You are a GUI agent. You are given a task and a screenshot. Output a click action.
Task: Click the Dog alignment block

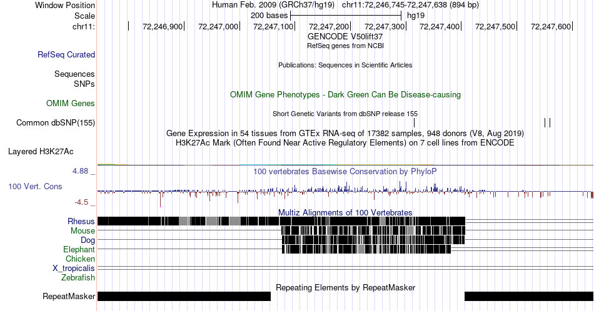coord(373,240)
